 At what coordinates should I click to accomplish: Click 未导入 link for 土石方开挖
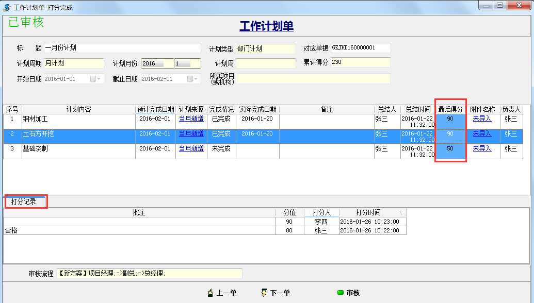click(x=482, y=135)
